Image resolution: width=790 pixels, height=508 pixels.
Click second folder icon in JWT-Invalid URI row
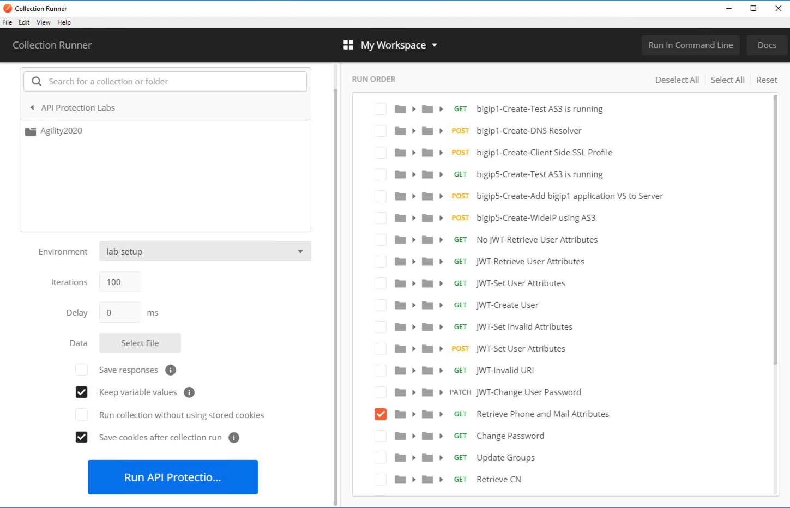point(427,371)
